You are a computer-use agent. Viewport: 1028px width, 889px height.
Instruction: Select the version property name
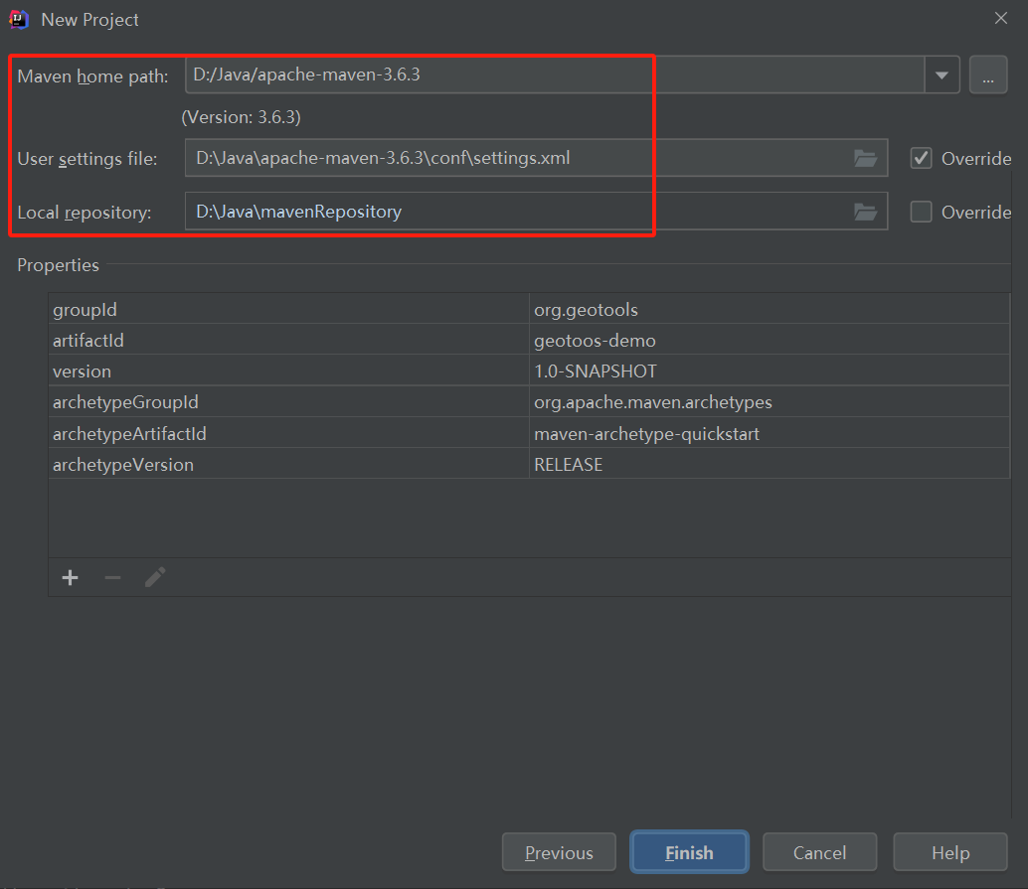click(82, 371)
